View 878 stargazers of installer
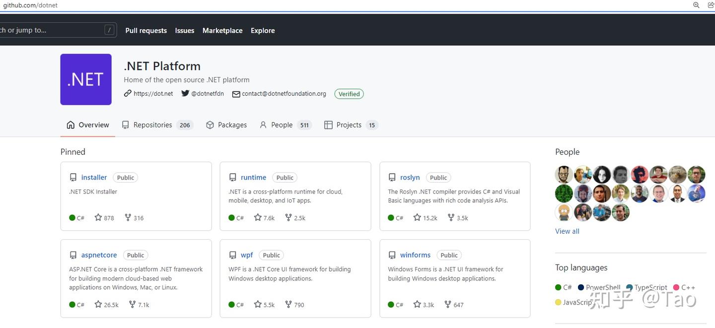Screen dimensions: 715x328 [x=104, y=218]
